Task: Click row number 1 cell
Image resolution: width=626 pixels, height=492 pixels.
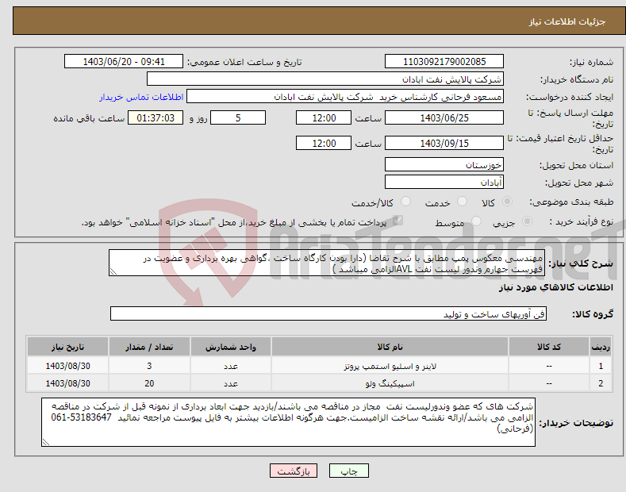Action: (x=601, y=366)
